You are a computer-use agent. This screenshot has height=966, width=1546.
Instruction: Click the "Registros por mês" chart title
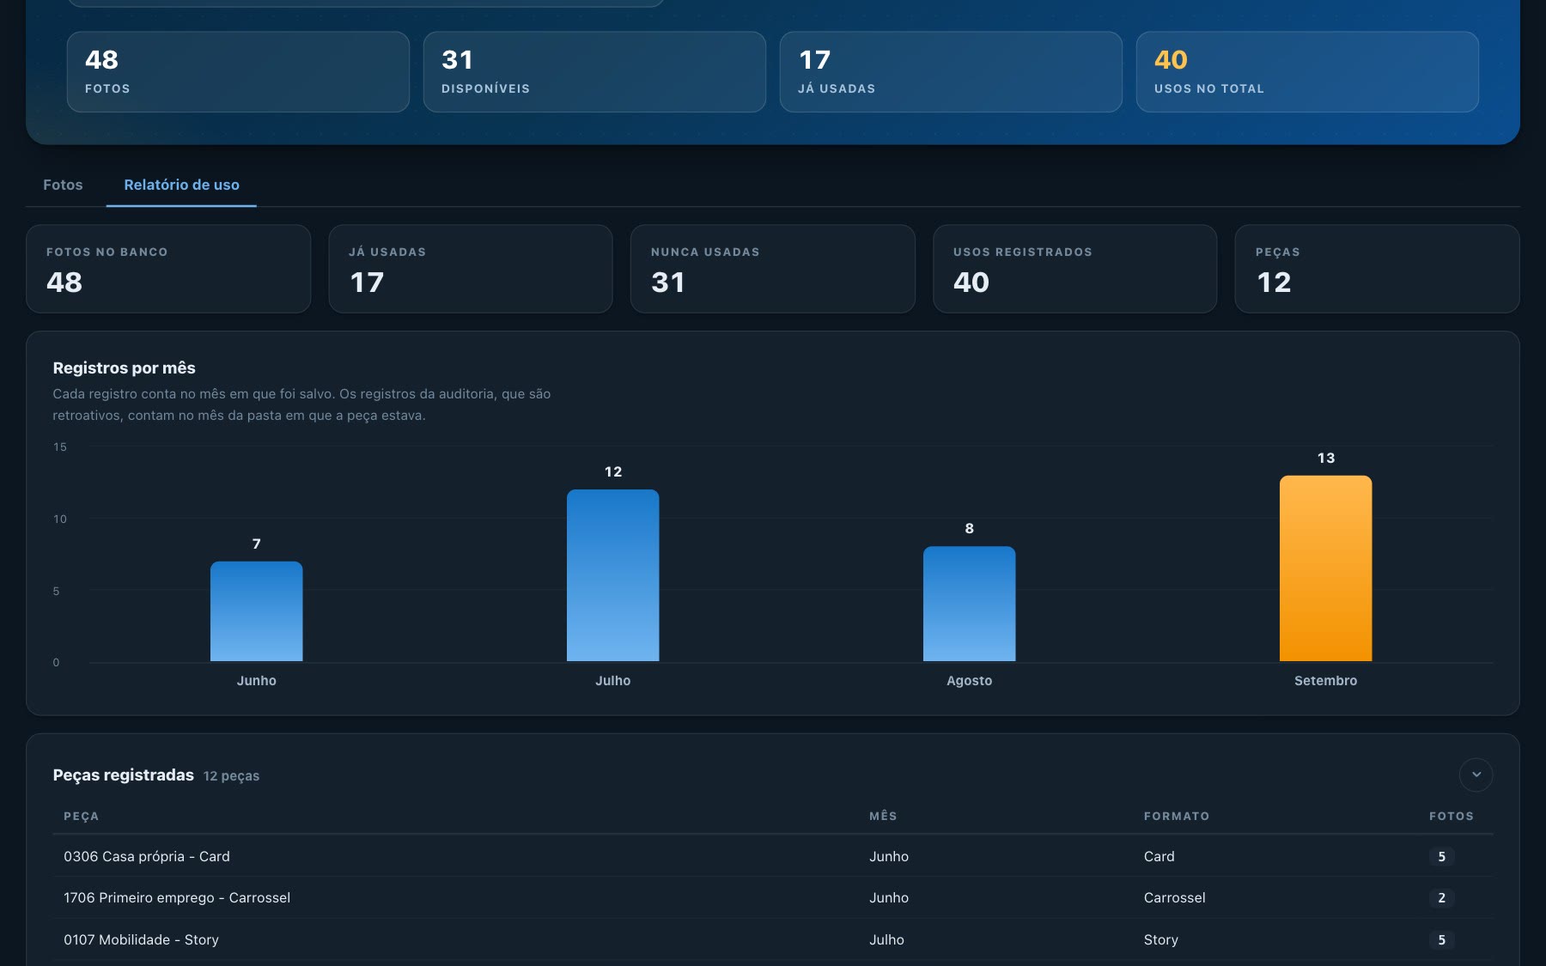[x=124, y=368]
